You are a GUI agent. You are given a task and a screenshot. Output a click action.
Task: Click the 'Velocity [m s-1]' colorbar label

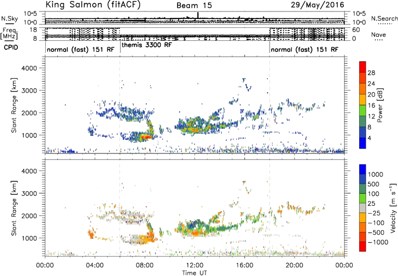(393, 208)
